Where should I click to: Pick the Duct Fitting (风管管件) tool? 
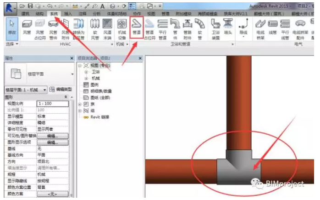pyautogui.click(x=53, y=29)
